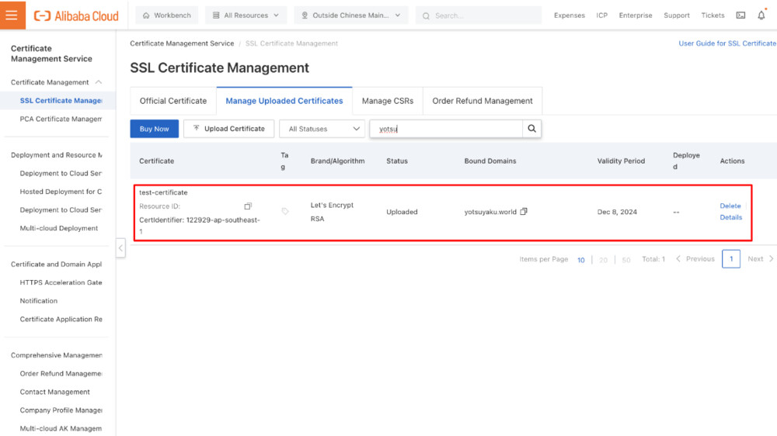
Task: Open the ICP menu
Action: 601,16
